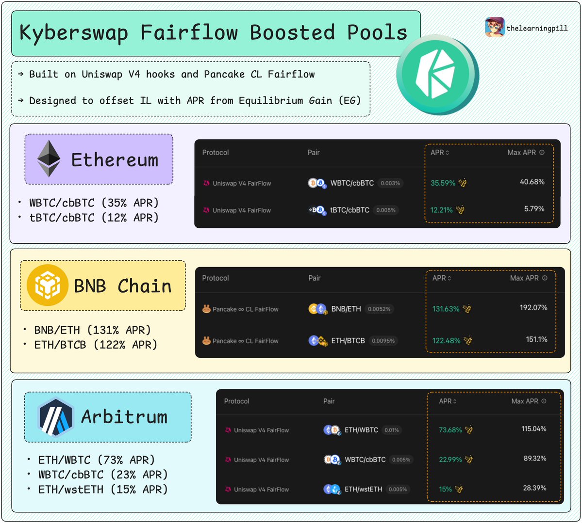The height and width of the screenshot is (523, 582).
Task: Click Protocol column header in Arbitrum table
Action: coord(236,401)
